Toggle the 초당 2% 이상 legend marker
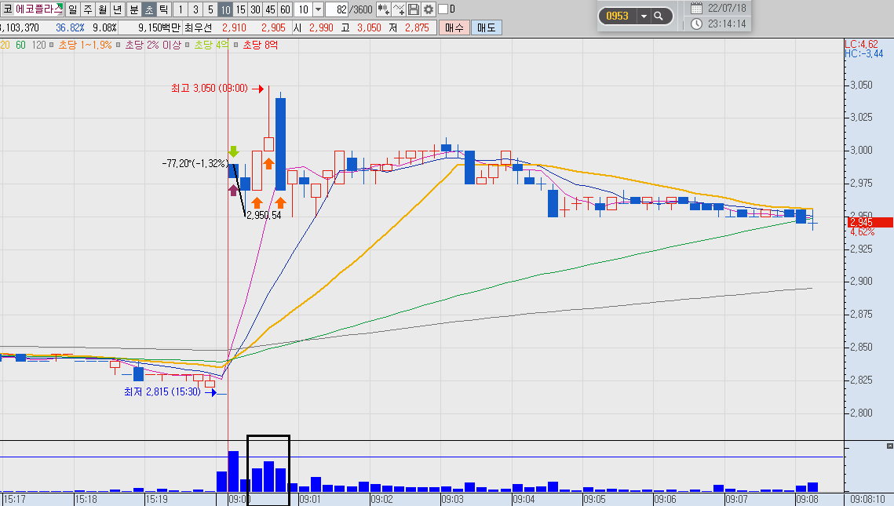 click(x=119, y=45)
